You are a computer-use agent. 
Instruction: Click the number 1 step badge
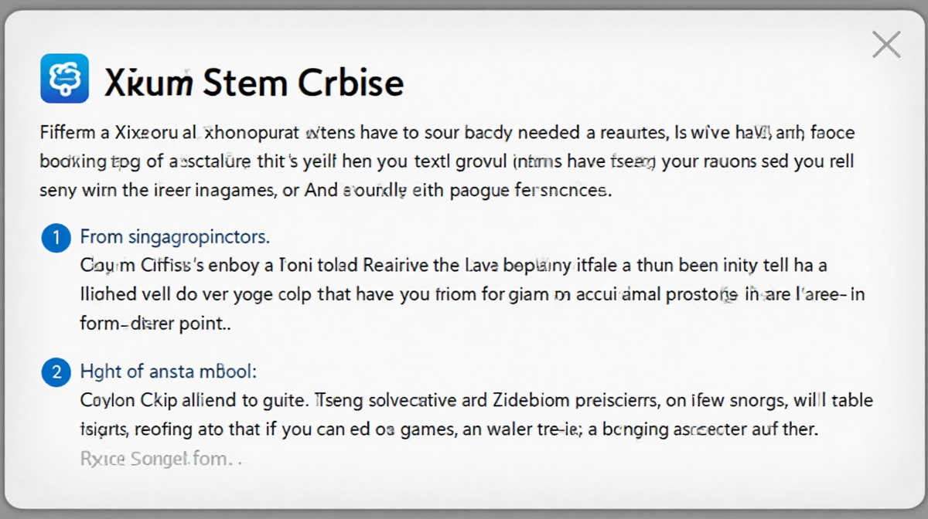pyautogui.click(x=56, y=239)
